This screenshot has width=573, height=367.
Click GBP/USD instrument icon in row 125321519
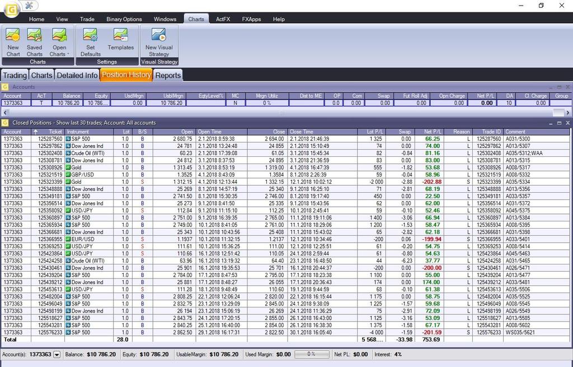(68, 175)
